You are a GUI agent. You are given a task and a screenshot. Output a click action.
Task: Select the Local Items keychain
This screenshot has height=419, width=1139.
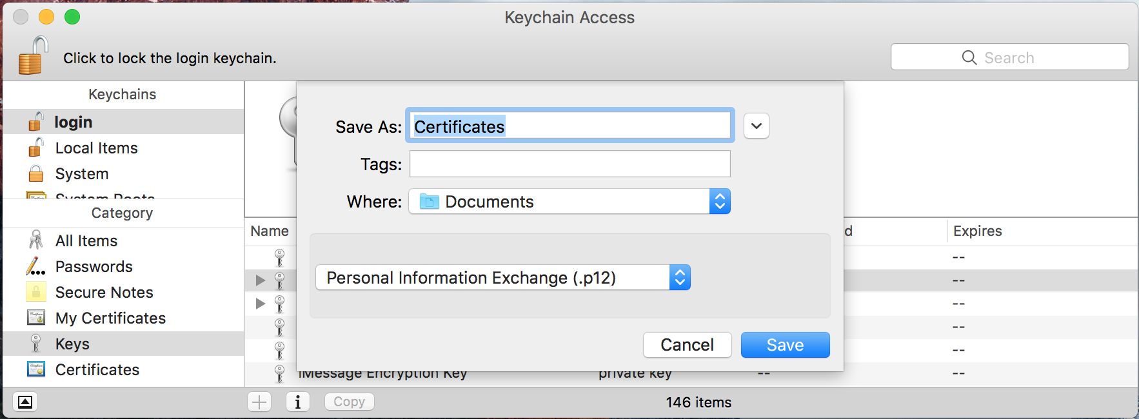click(123, 148)
